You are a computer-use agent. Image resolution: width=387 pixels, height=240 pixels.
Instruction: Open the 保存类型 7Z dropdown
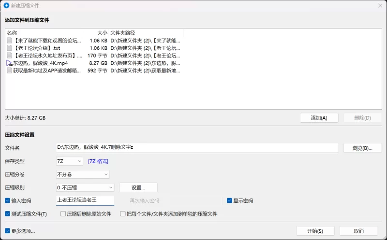[69, 161]
